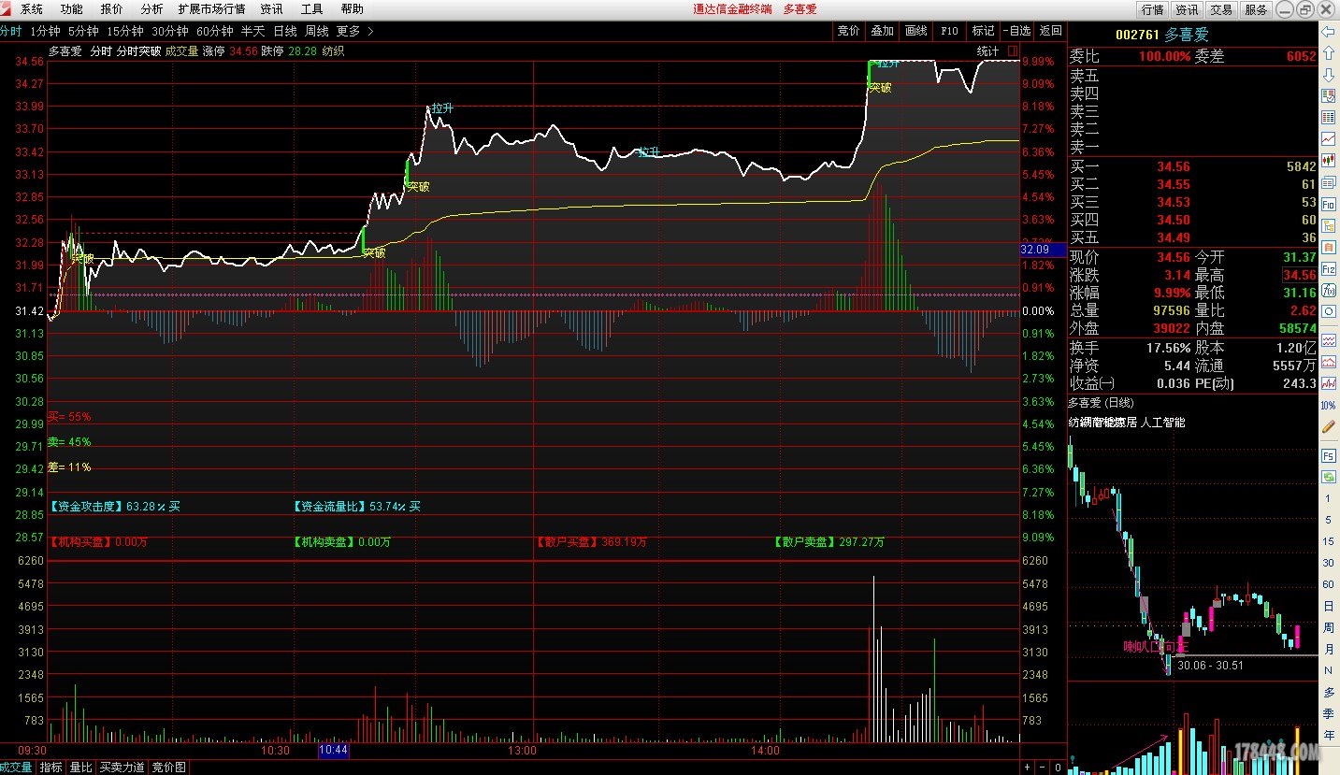
Task: Select the pencil drawing tool icon
Action: click(x=1328, y=426)
